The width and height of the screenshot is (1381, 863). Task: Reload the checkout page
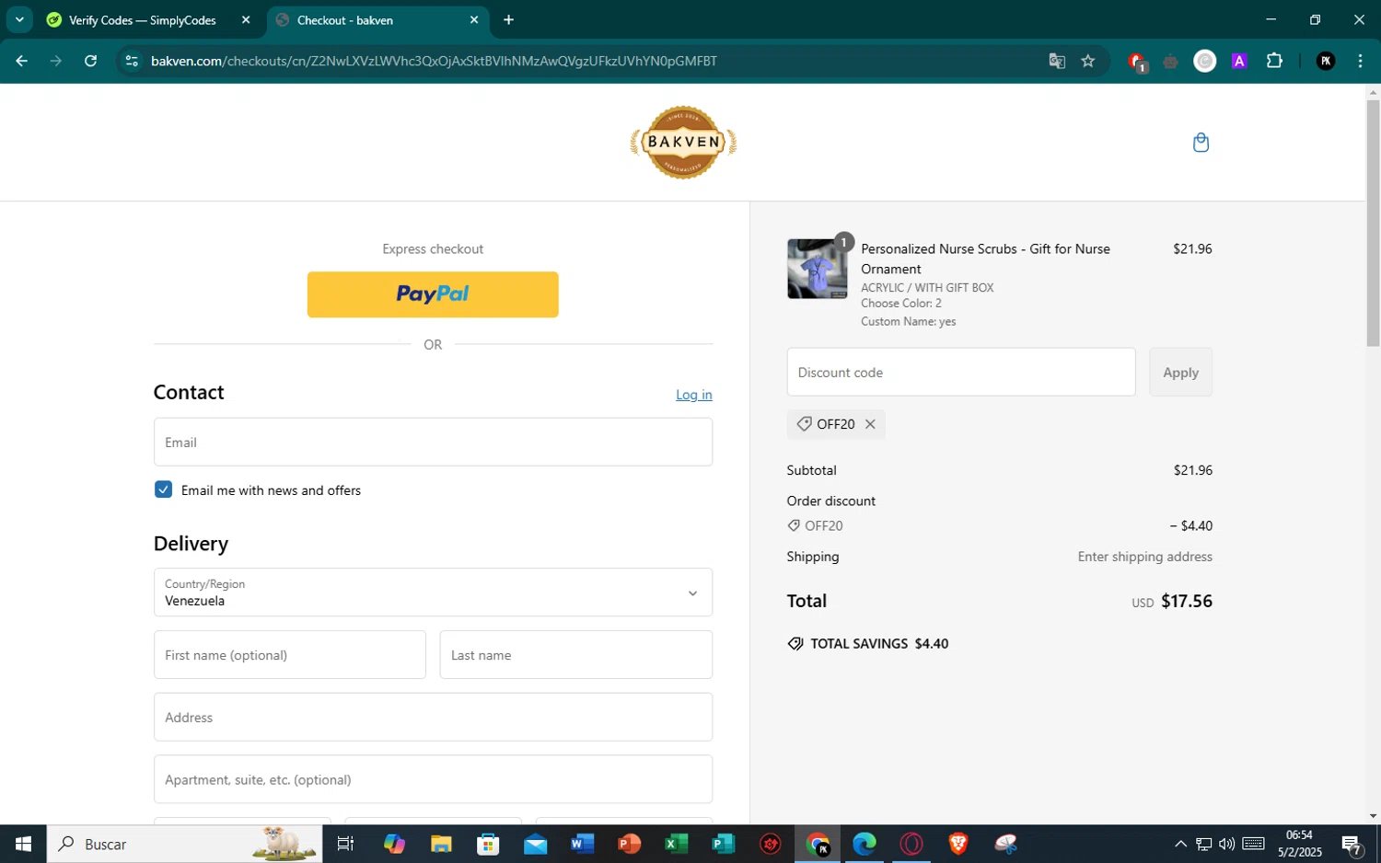pos(90,61)
